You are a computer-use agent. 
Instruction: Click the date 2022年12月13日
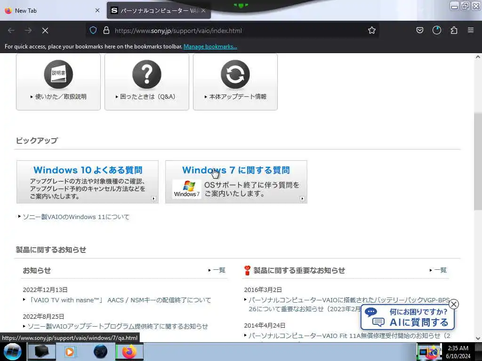[x=45, y=290]
